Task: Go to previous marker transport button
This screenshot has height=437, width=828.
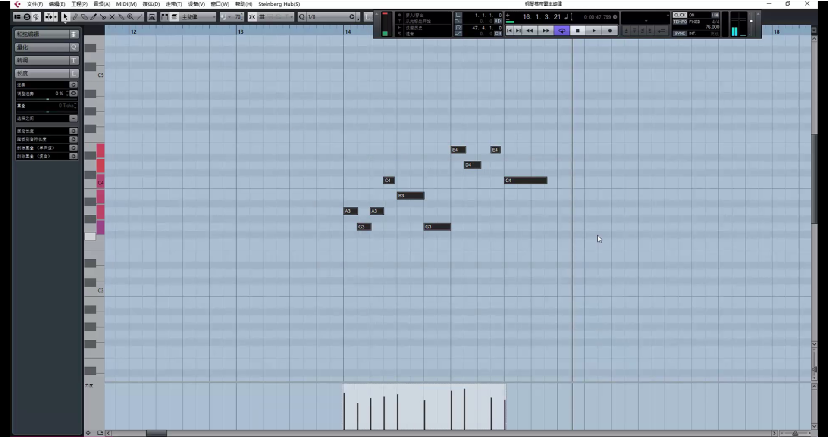Action: pyautogui.click(x=510, y=31)
